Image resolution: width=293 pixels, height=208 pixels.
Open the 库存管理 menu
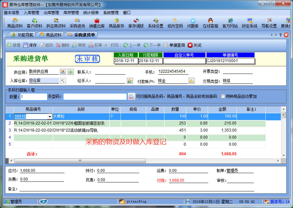tap(71, 13)
